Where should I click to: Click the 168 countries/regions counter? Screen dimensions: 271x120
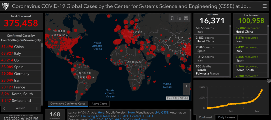pos(55,115)
